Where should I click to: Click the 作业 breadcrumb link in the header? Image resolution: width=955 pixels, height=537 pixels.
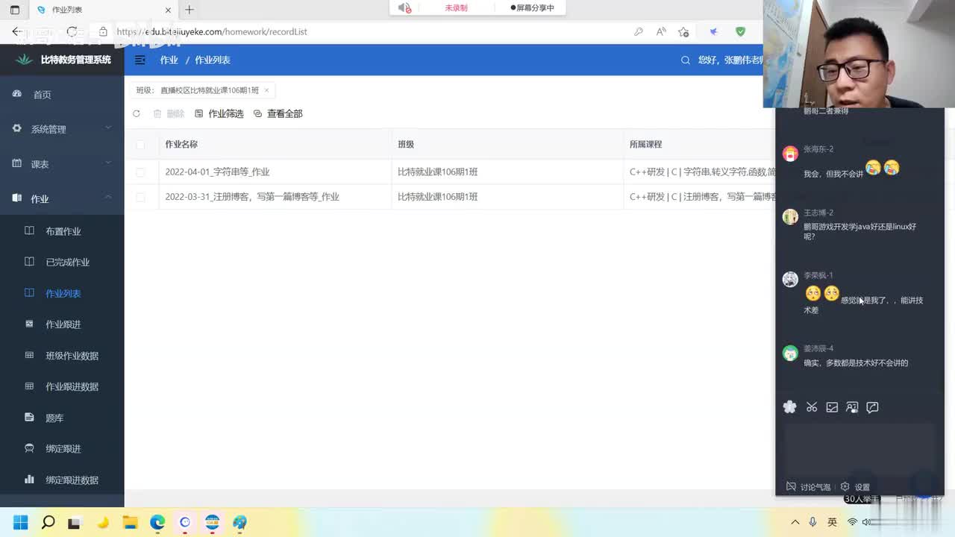tap(169, 60)
